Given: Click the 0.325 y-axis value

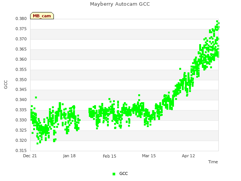Looking at the screenshot, I should (x=21, y=130).
